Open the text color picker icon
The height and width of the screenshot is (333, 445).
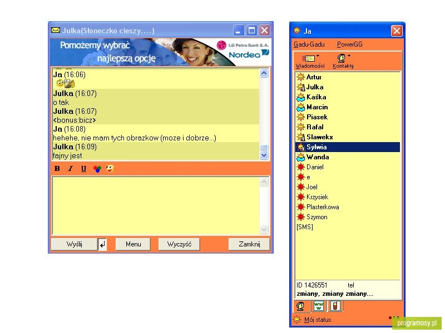97,169
